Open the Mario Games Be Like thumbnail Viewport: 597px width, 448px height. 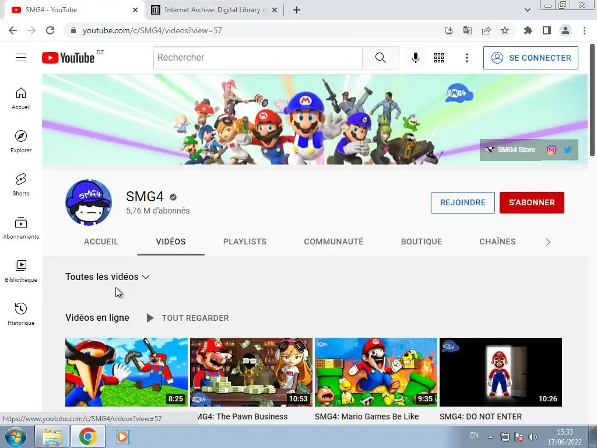[x=376, y=372]
